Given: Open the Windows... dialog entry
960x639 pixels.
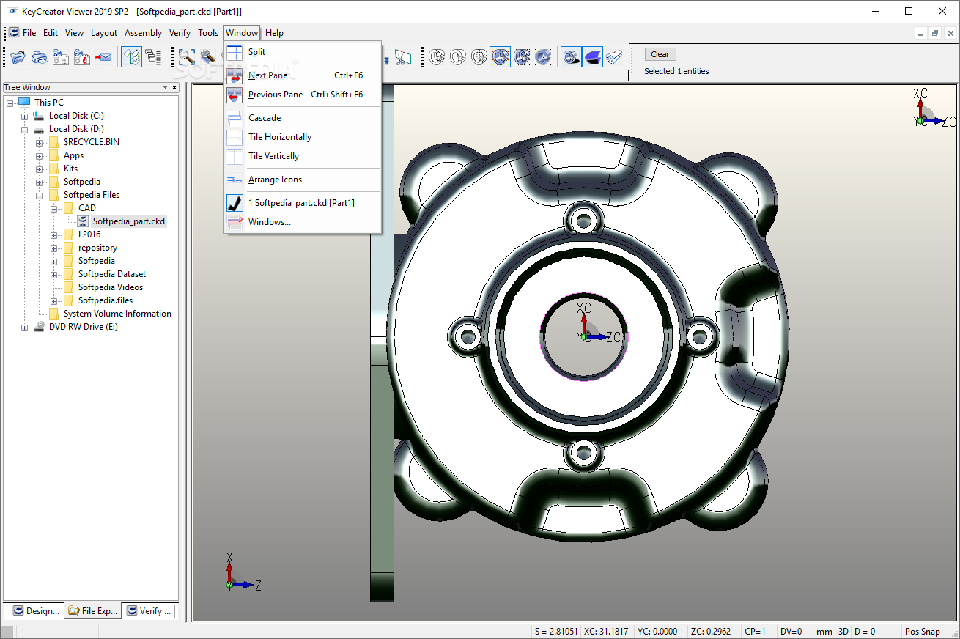Looking at the screenshot, I should coord(303,222).
